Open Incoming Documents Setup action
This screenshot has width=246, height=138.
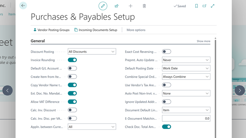(96, 30)
